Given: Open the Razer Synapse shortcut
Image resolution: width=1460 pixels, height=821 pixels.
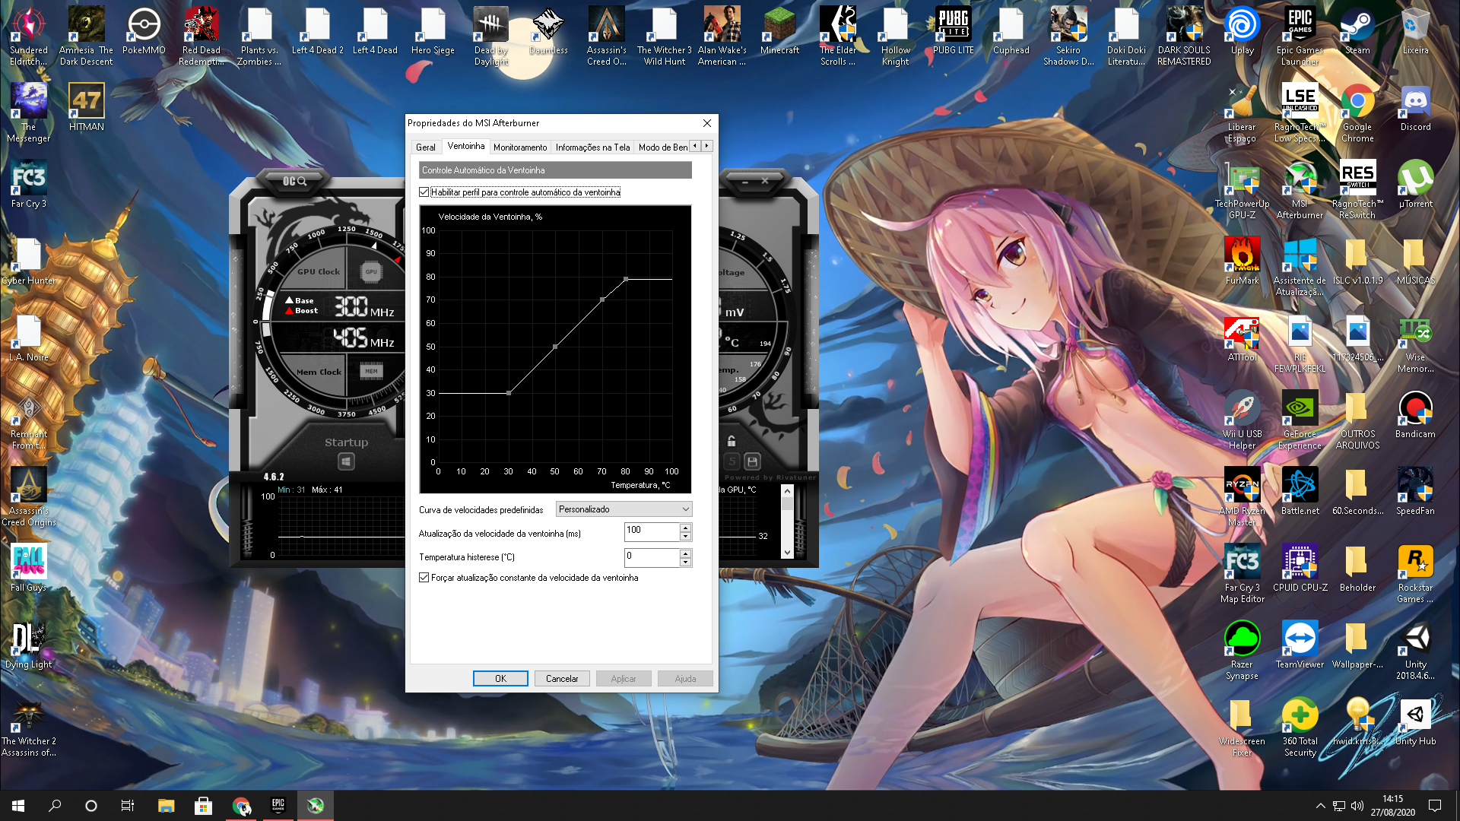Looking at the screenshot, I should click(x=1242, y=651).
